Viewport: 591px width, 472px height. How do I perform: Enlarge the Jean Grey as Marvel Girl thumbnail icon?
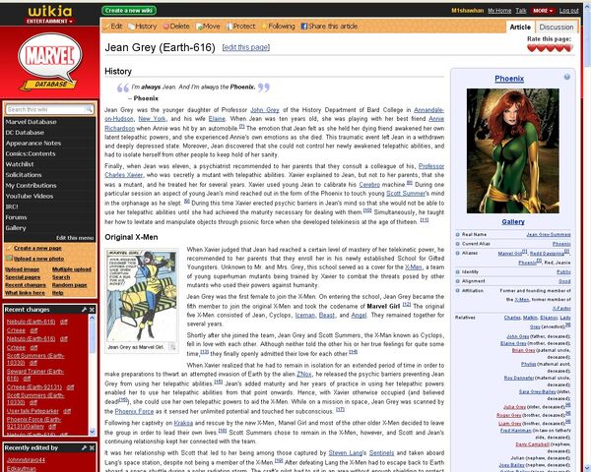(x=172, y=347)
